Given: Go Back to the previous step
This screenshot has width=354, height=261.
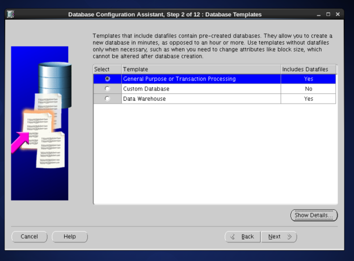Looking at the screenshot, I should point(243,237).
